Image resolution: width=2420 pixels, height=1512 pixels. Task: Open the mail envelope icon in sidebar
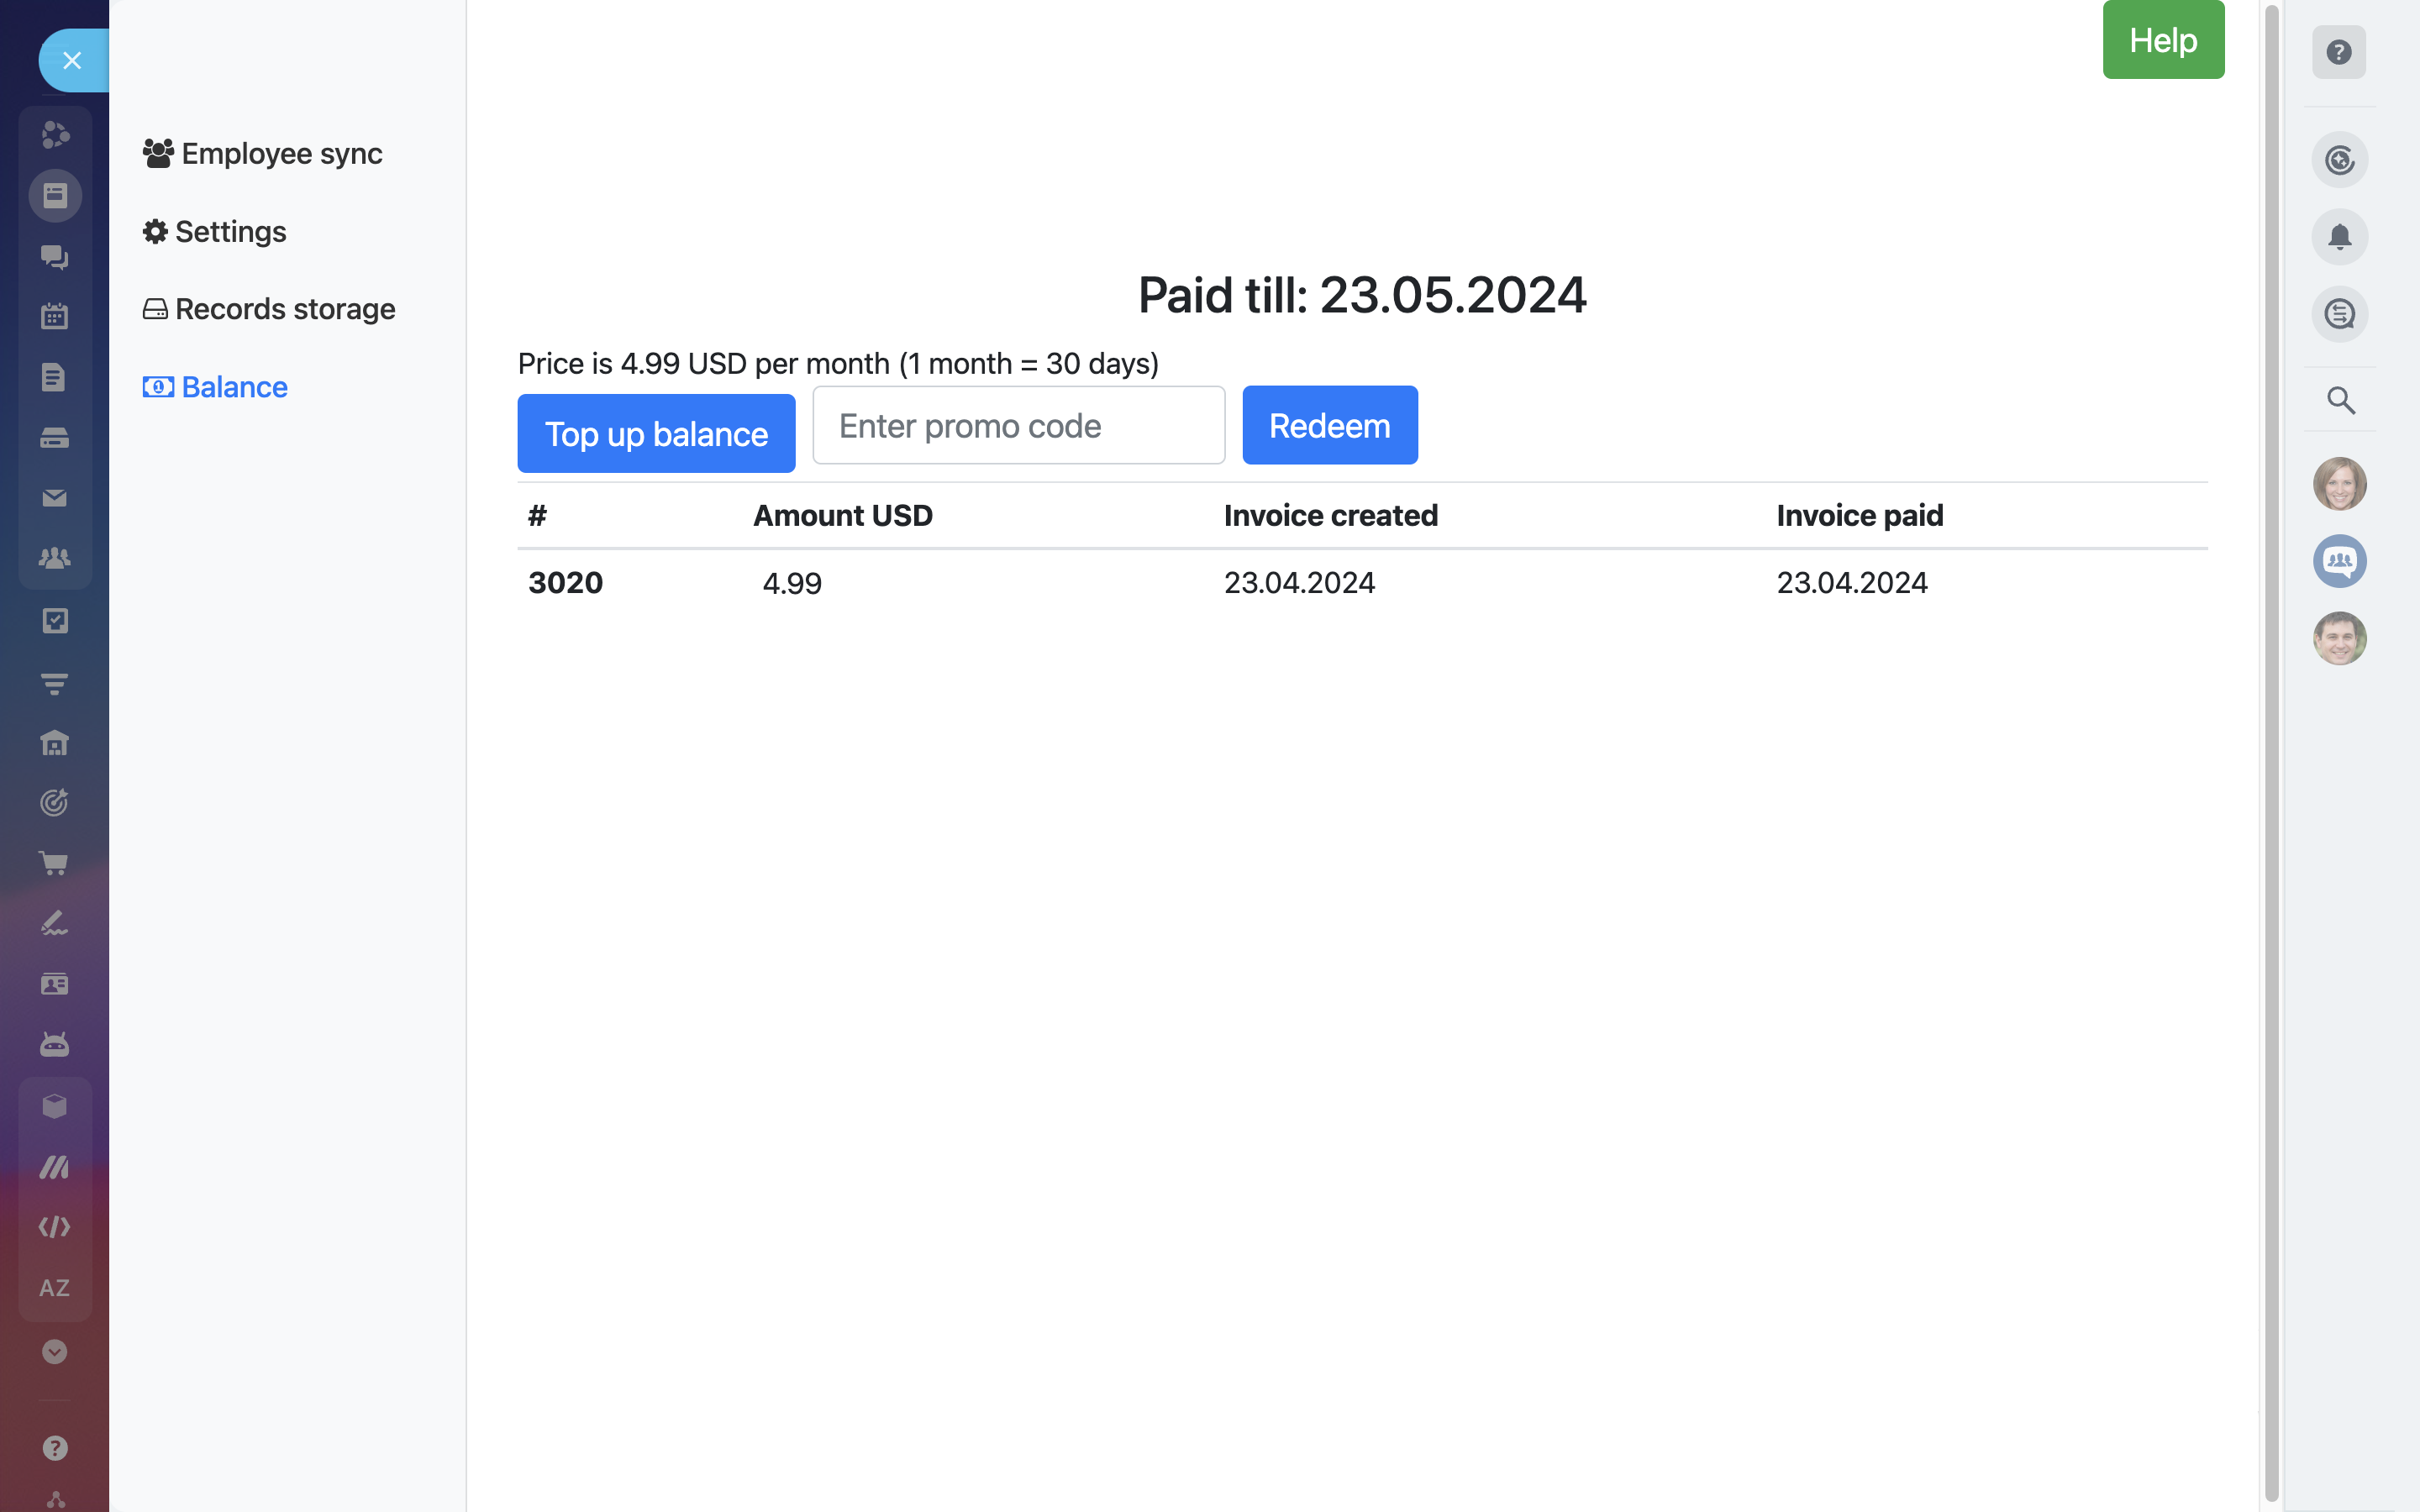pyautogui.click(x=54, y=498)
